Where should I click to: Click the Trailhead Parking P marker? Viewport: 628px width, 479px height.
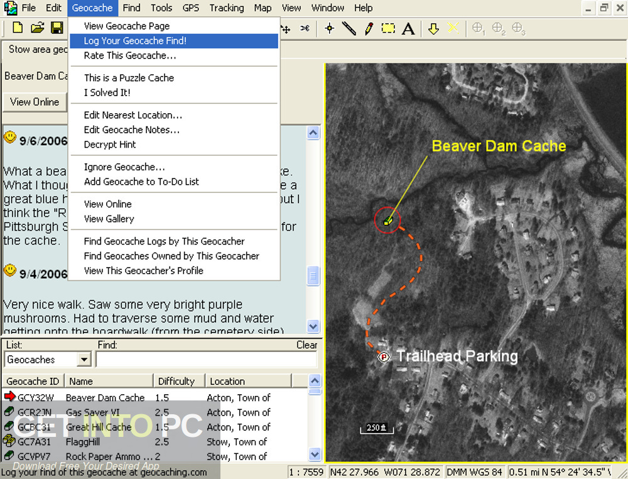tap(384, 356)
